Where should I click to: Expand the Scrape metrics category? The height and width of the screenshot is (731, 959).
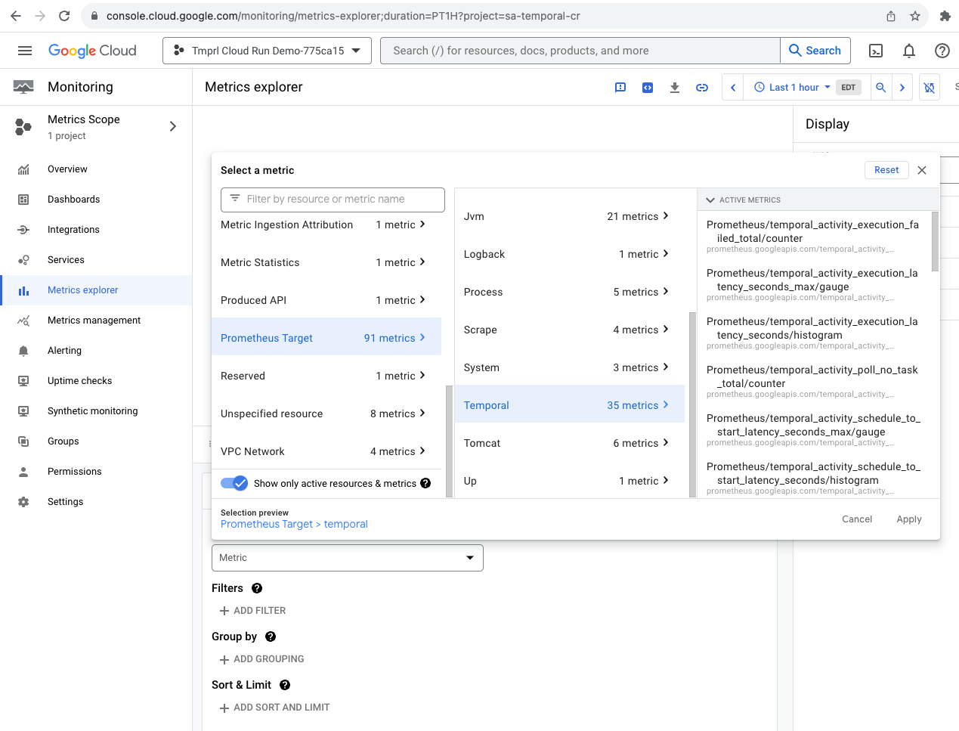[570, 330]
